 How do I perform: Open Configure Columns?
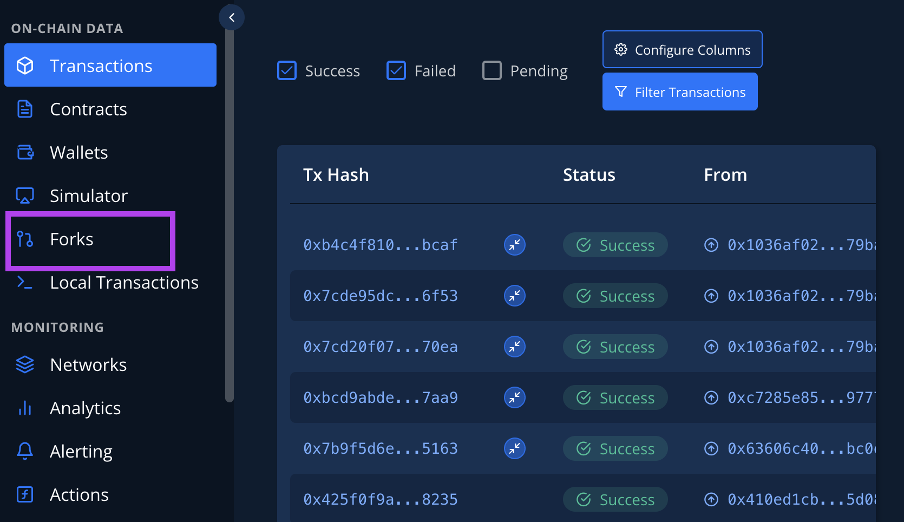pyautogui.click(x=683, y=49)
